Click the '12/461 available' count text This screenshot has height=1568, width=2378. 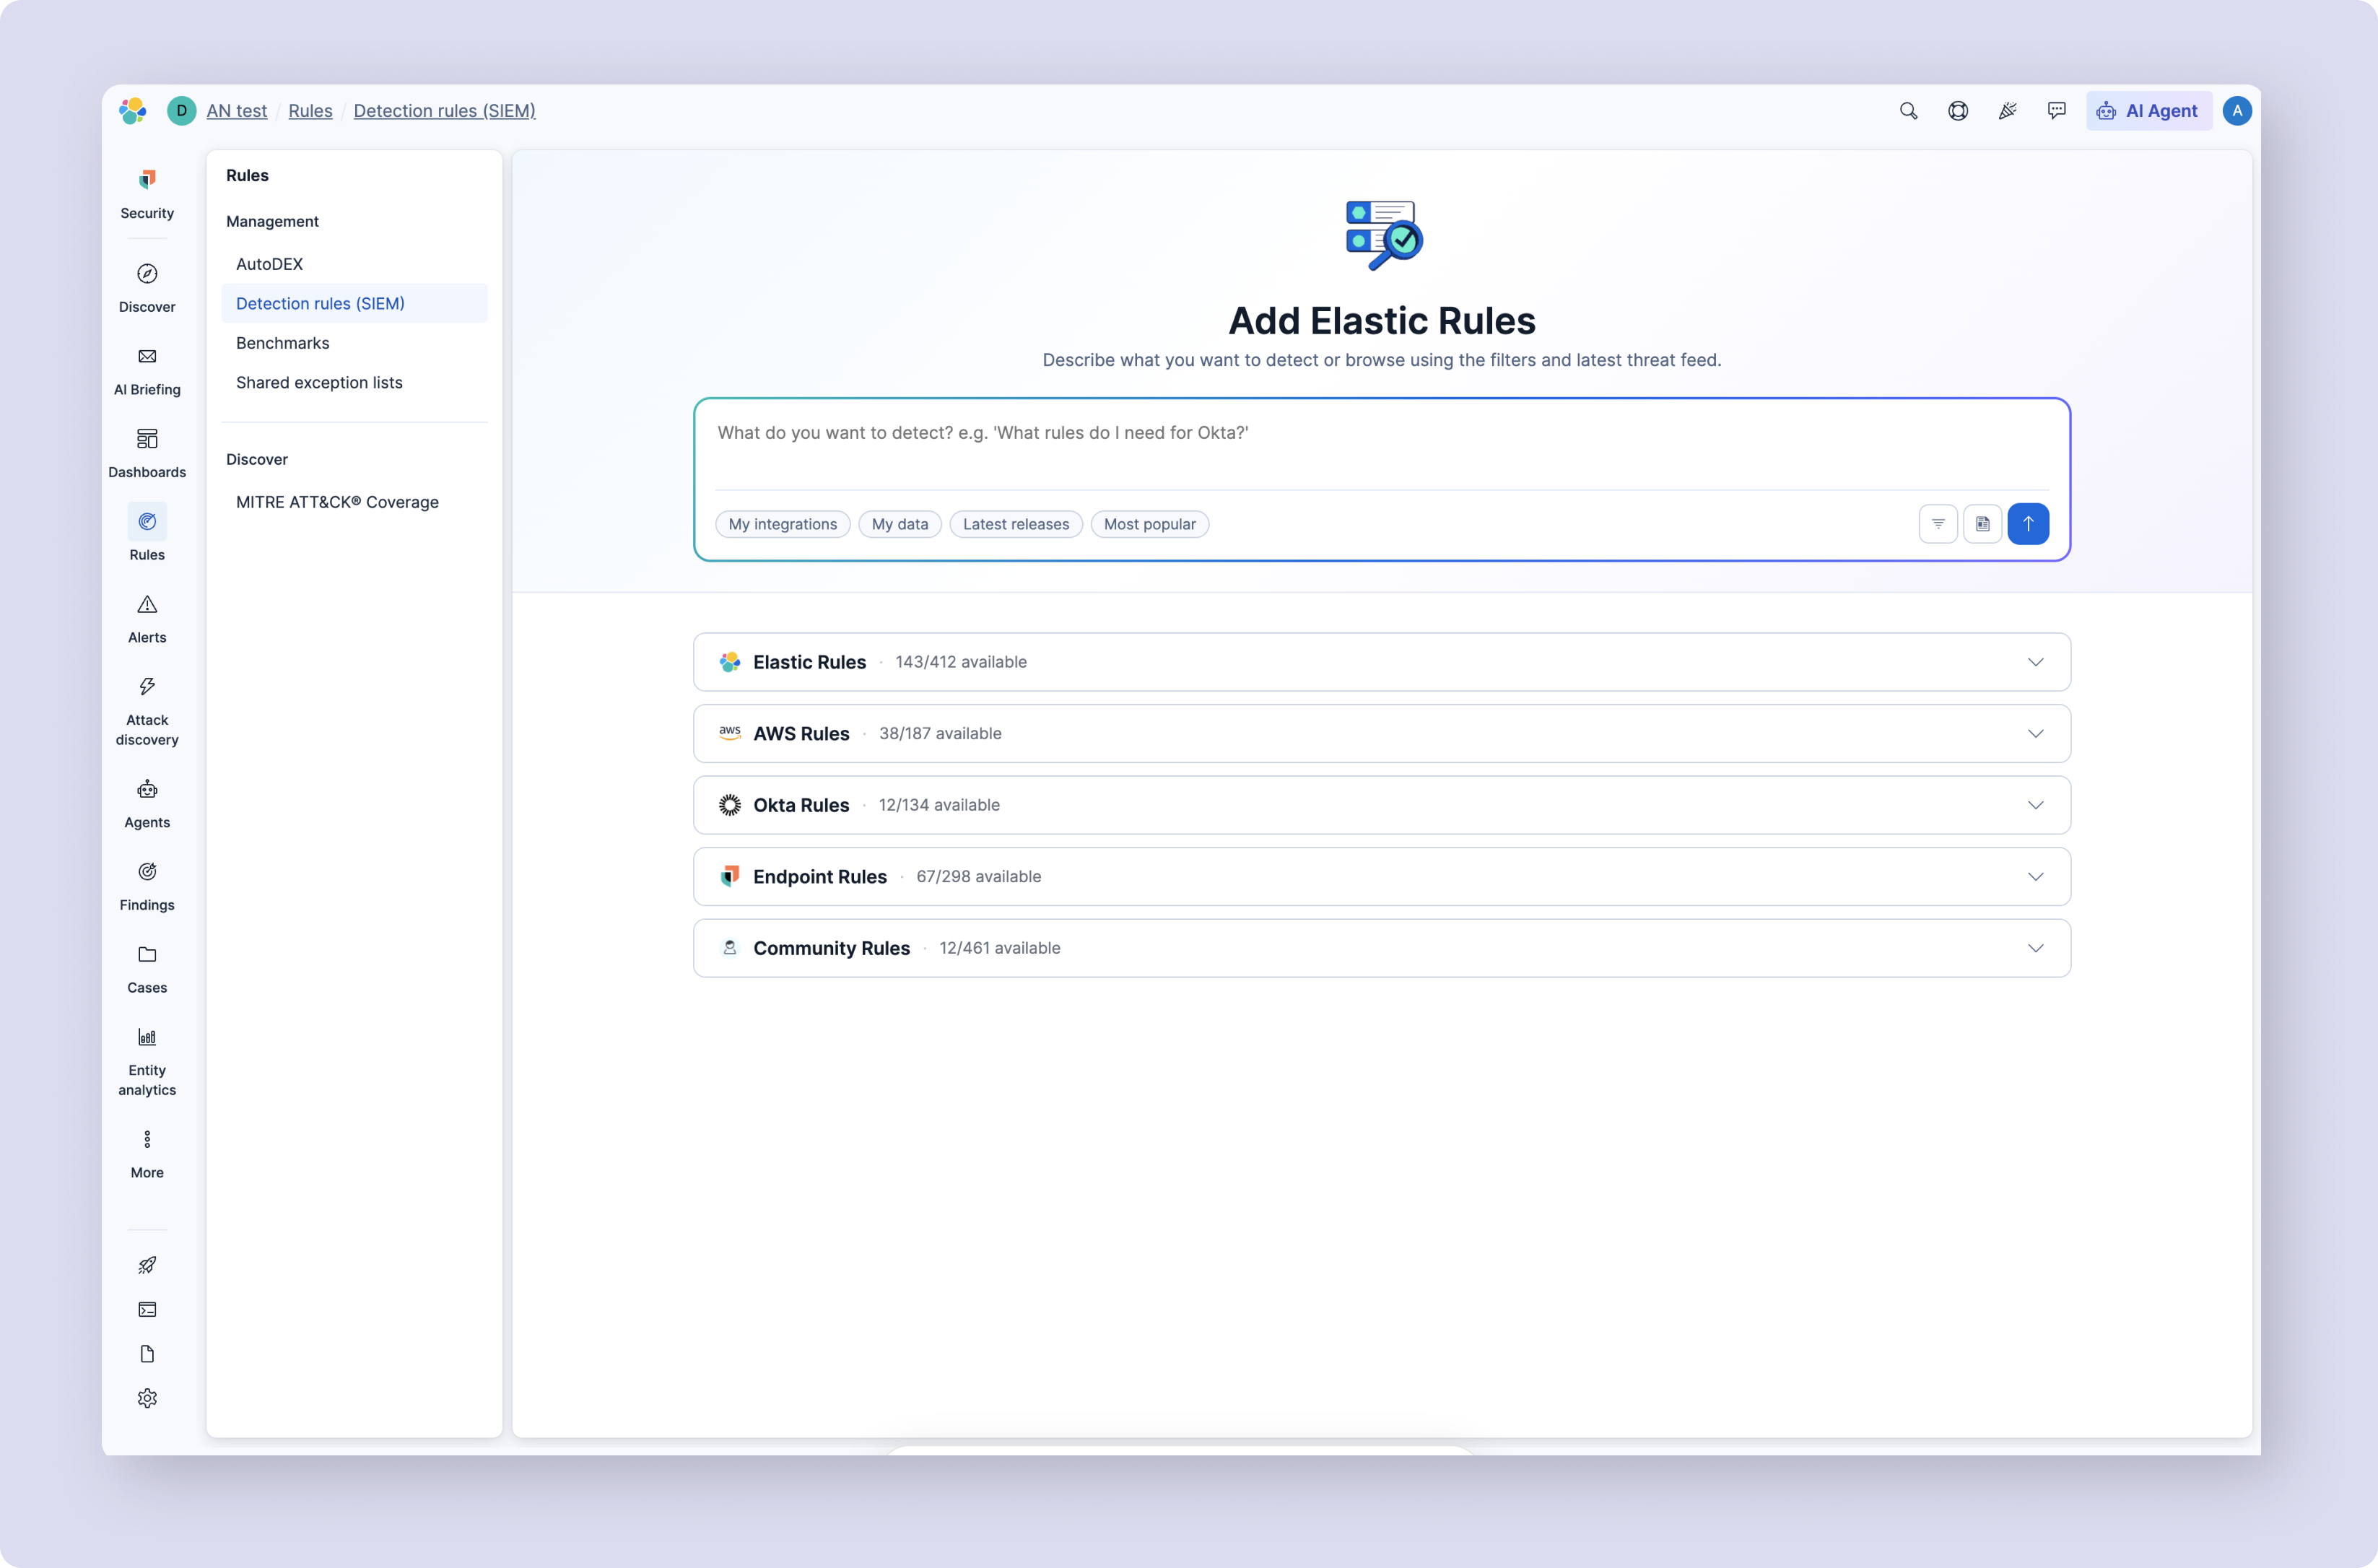pos(999,948)
